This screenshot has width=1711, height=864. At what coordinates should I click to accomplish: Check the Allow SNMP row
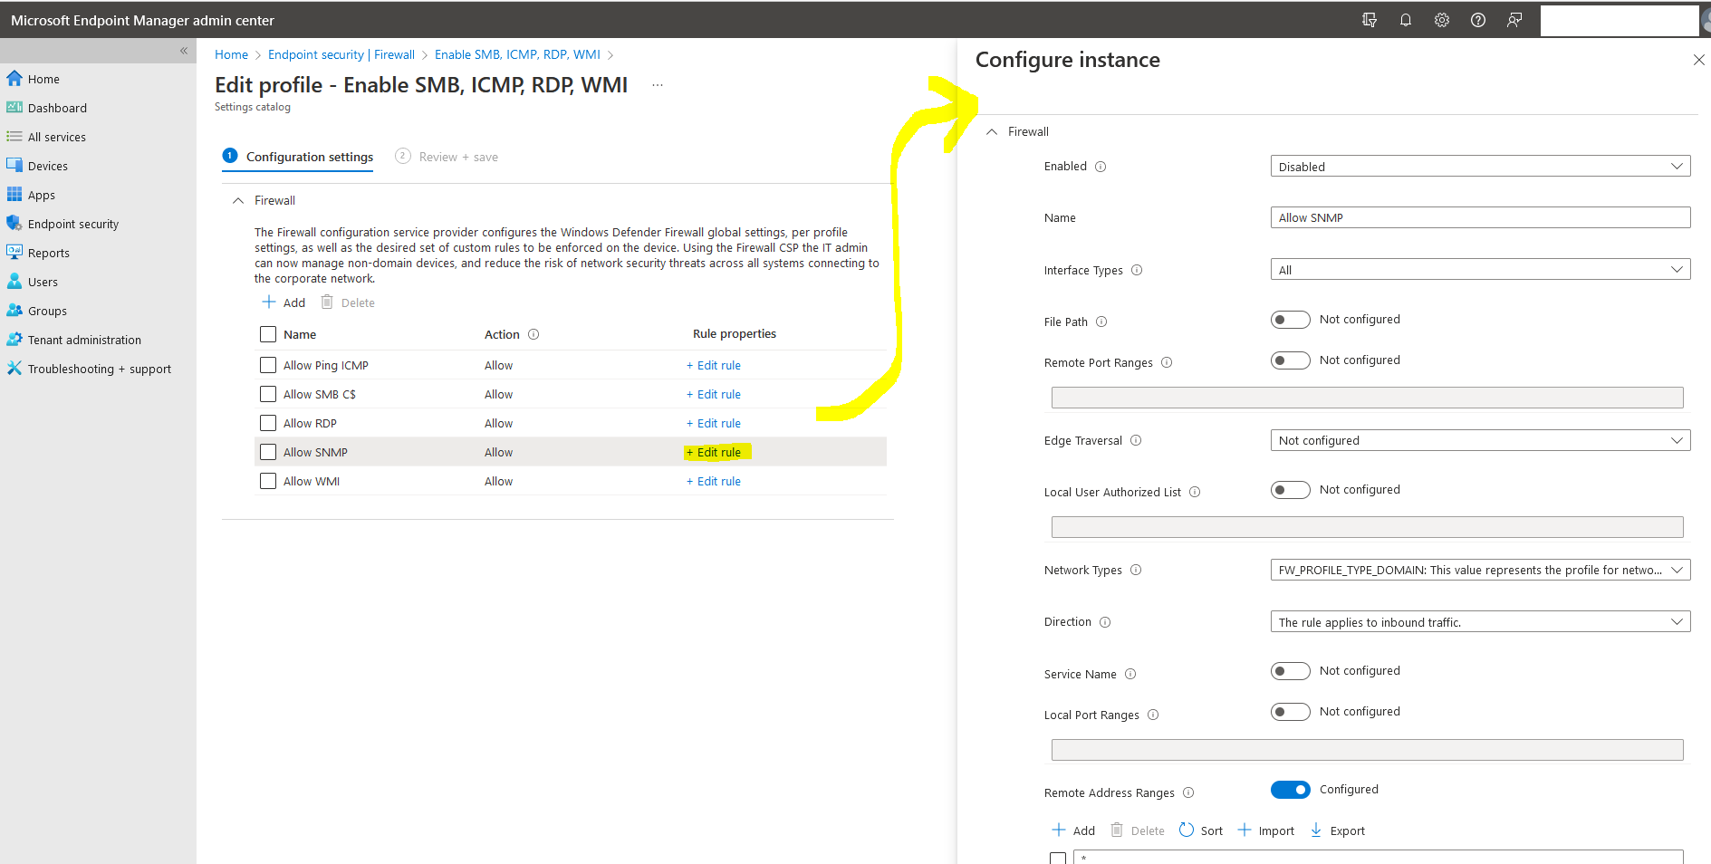point(268,452)
